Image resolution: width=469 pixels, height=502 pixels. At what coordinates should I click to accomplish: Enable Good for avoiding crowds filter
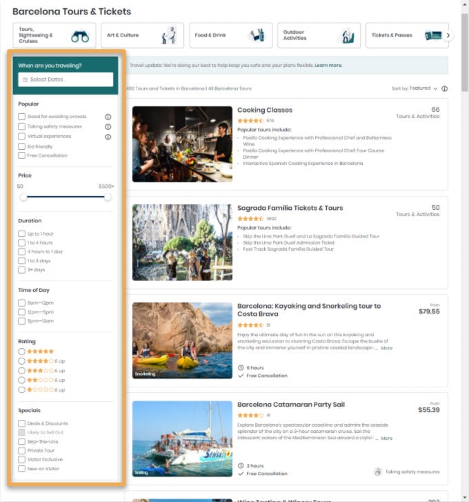click(x=22, y=117)
